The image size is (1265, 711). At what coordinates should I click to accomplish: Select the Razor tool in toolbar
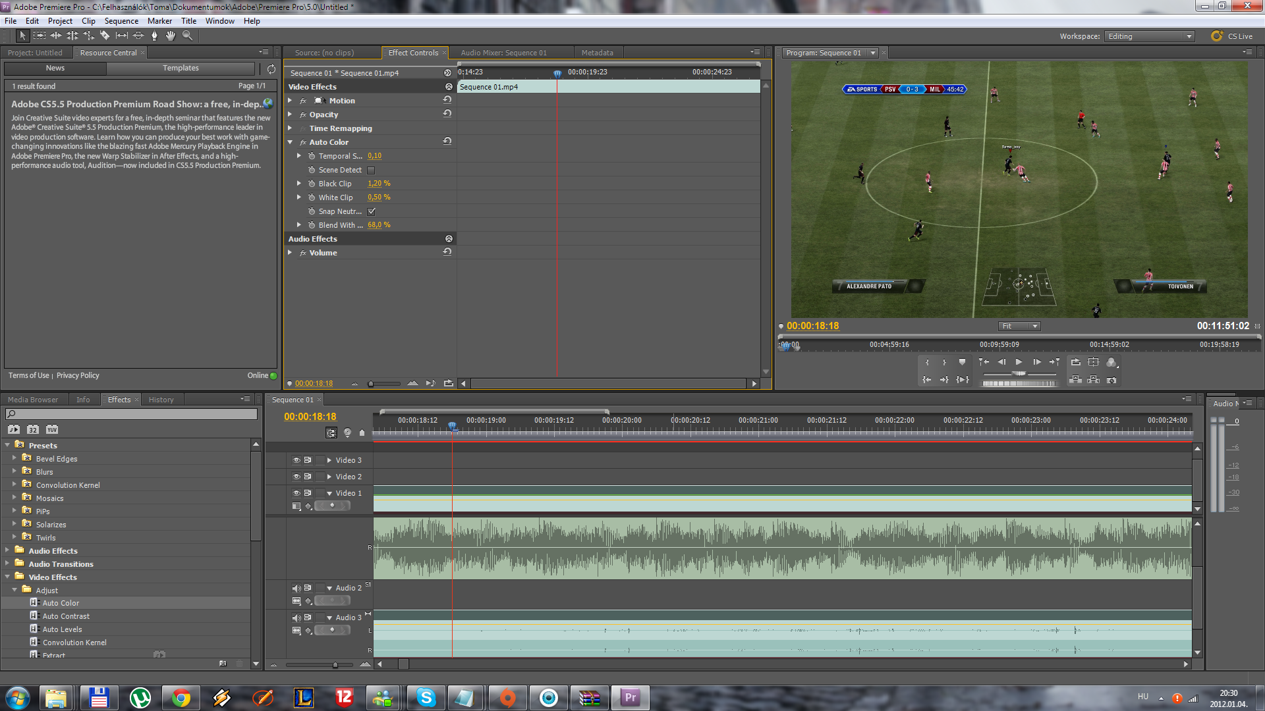point(105,36)
